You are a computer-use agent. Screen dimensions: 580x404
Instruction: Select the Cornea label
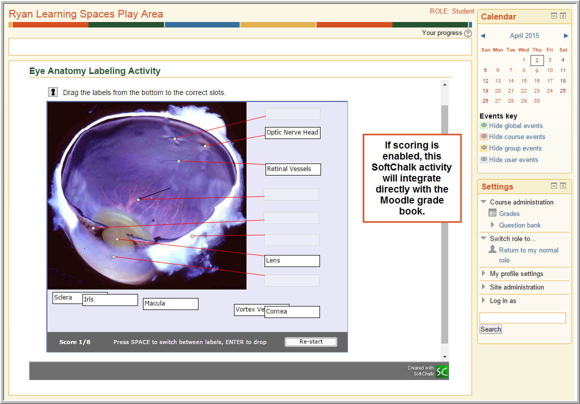click(292, 311)
